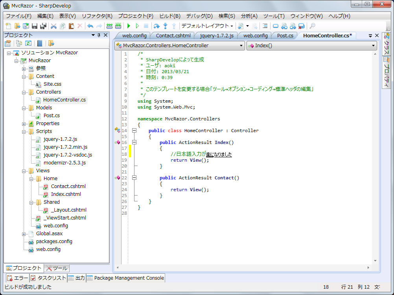Screen dimensions: 394x295
Task: Click the New File icon in the toolbar
Action: [8, 26]
